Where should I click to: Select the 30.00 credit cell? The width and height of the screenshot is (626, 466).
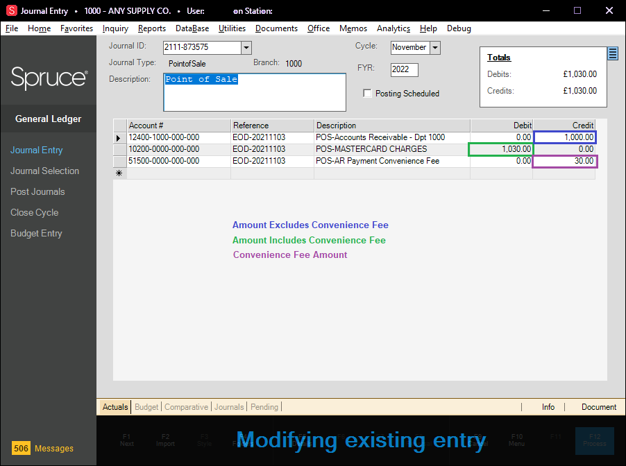(565, 161)
